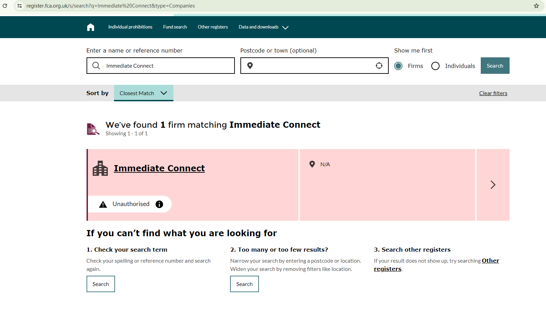Click the use-my-location crosshair icon

[379, 66]
